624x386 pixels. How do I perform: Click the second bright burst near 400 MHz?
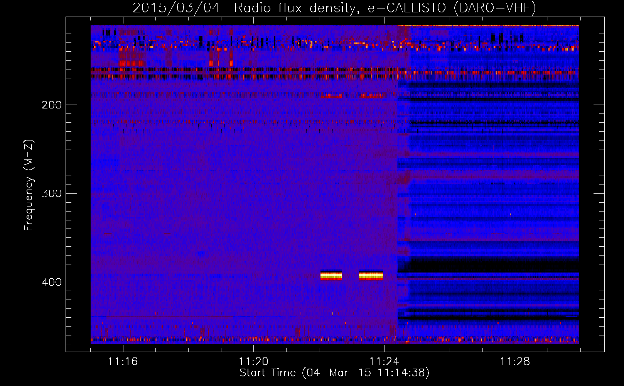tap(371, 275)
